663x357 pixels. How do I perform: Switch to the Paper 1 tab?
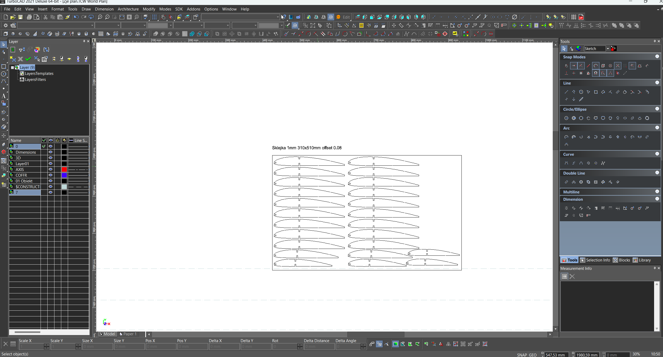click(128, 334)
